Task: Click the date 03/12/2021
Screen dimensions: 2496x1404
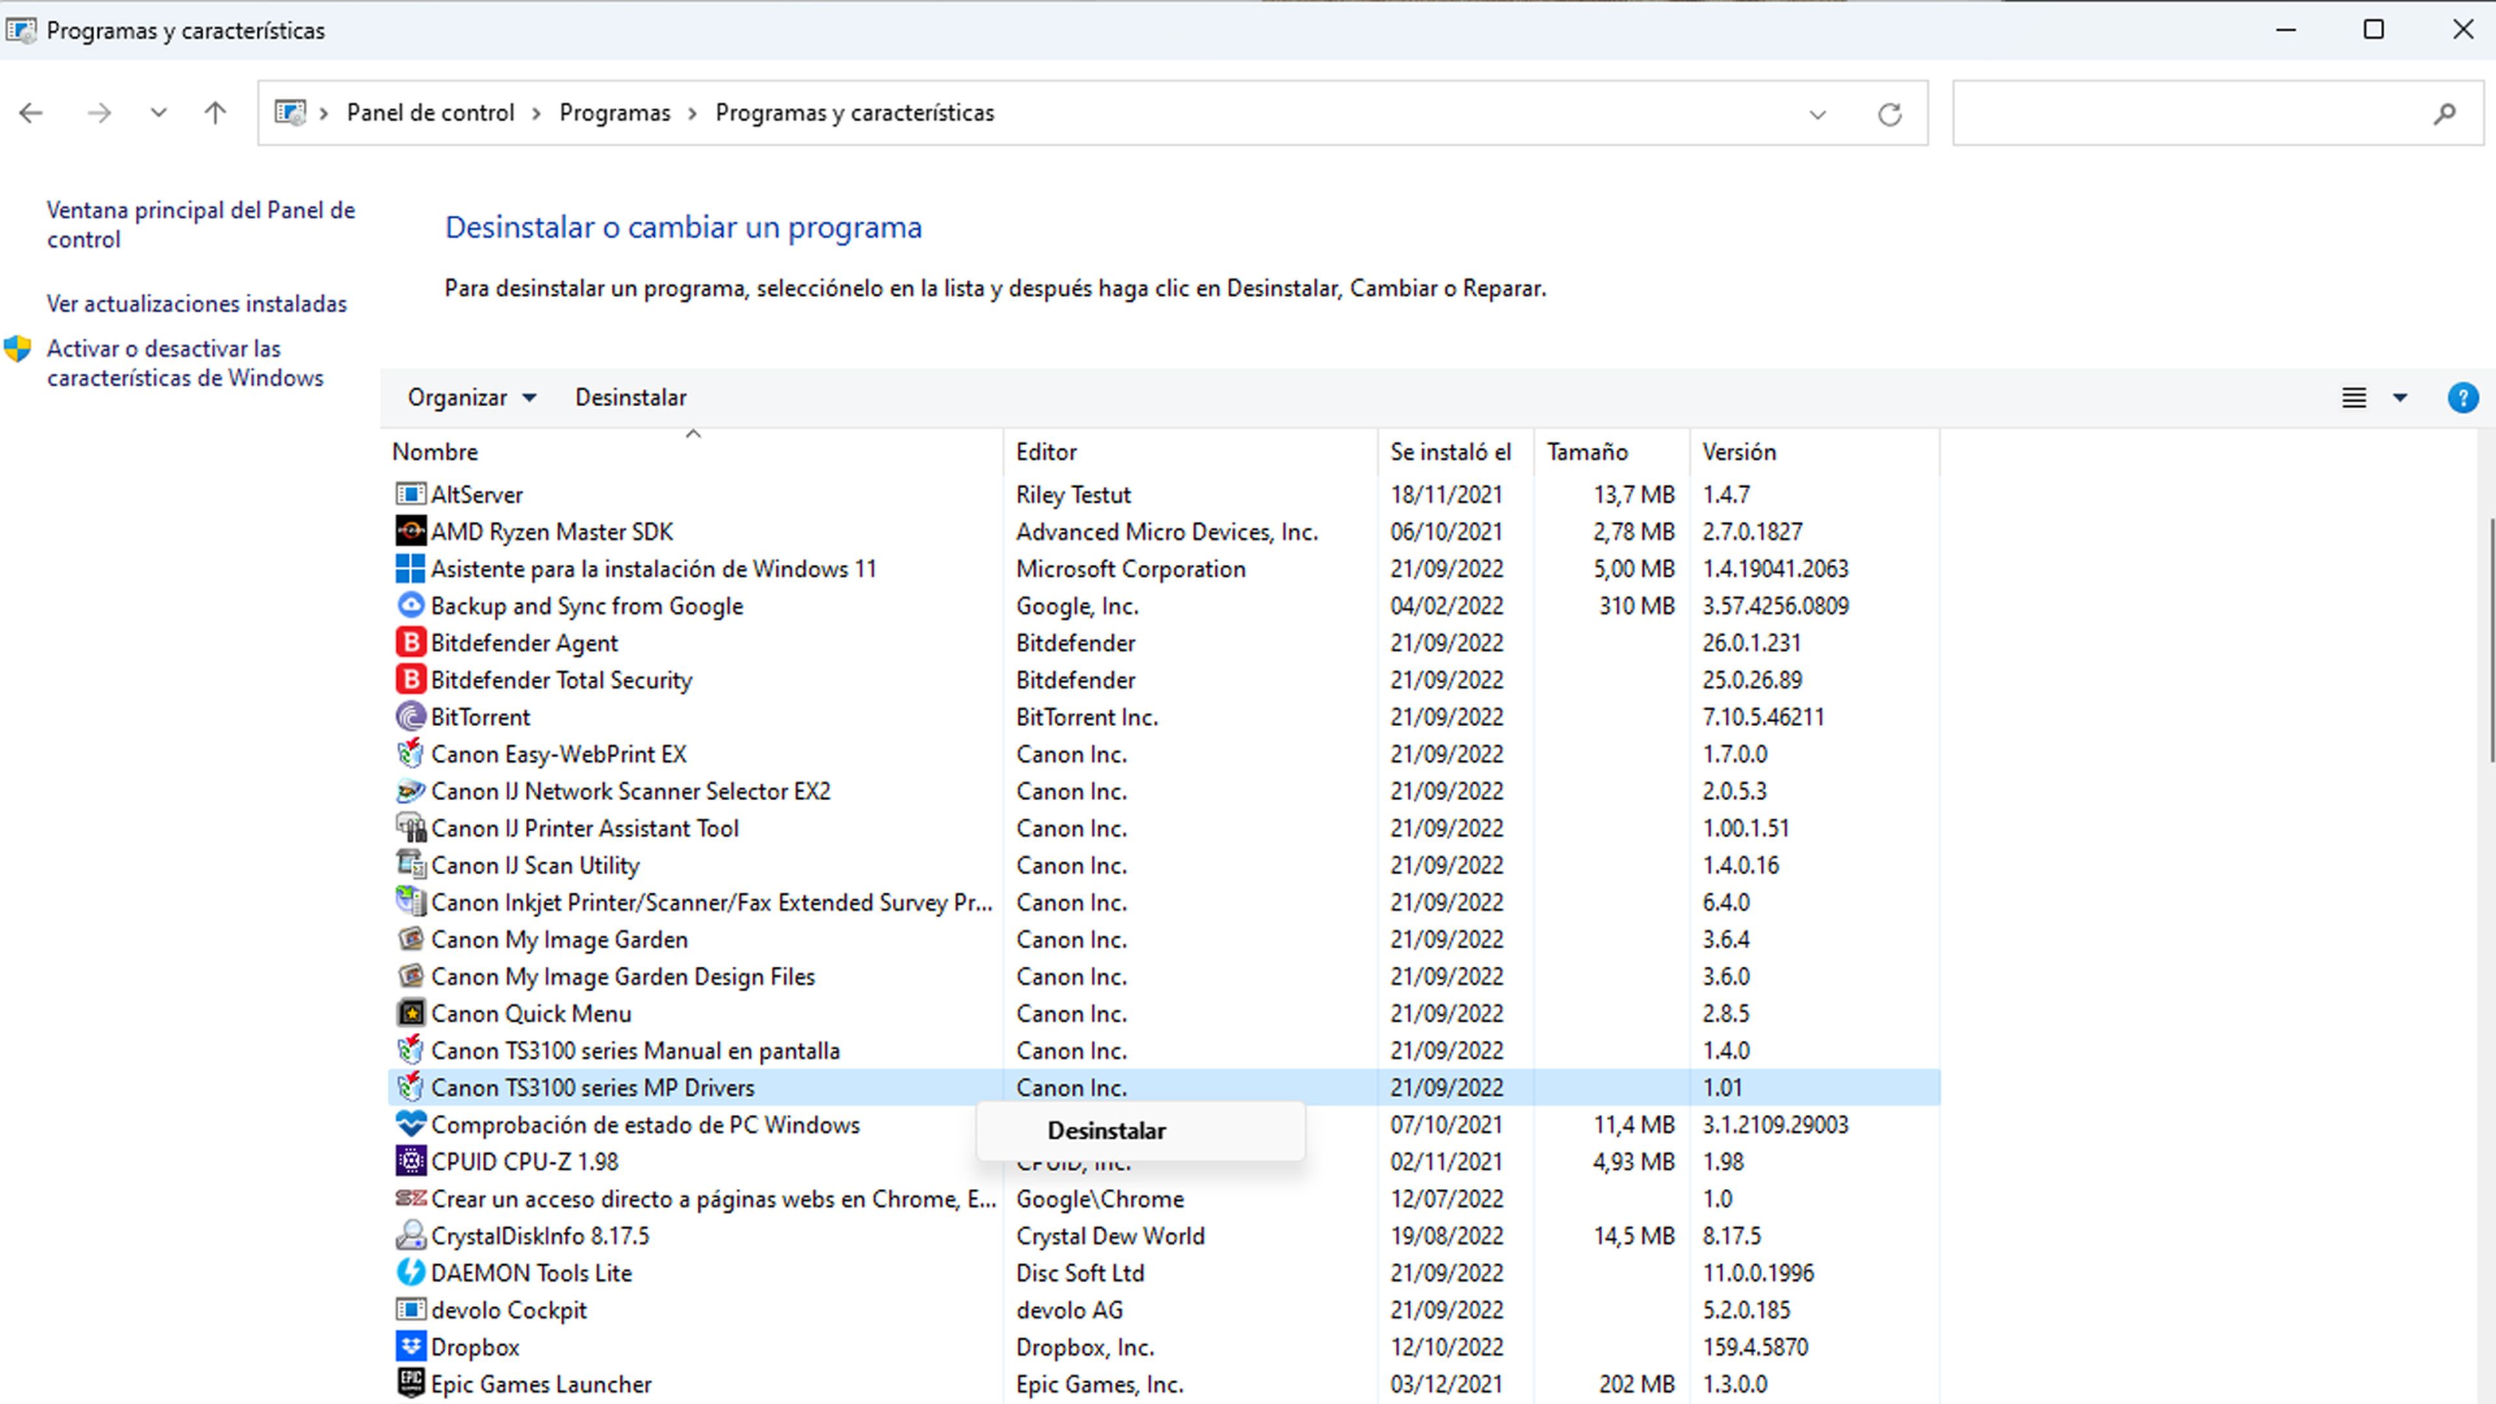Action: pyautogui.click(x=1447, y=1384)
